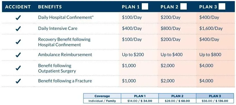Image resolution: width=236 pixels, height=105 pixels.
Task: Click the Daily Hospital Confinement checkmark
Action: pos(18,18)
